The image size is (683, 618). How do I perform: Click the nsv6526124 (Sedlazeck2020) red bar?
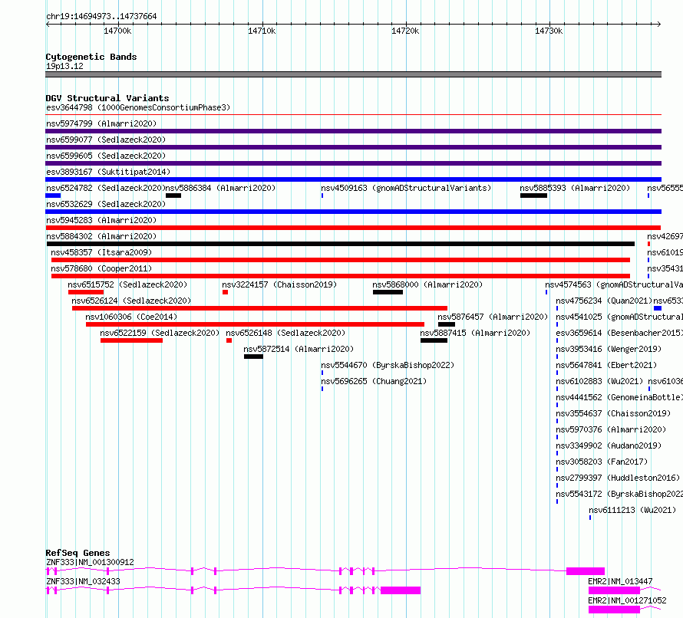pyautogui.click(x=259, y=308)
